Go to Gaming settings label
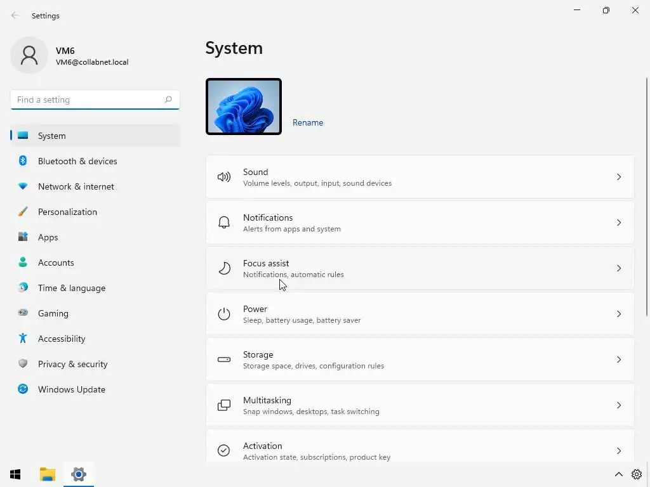Screen dimensions: 650x487 (53, 313)
